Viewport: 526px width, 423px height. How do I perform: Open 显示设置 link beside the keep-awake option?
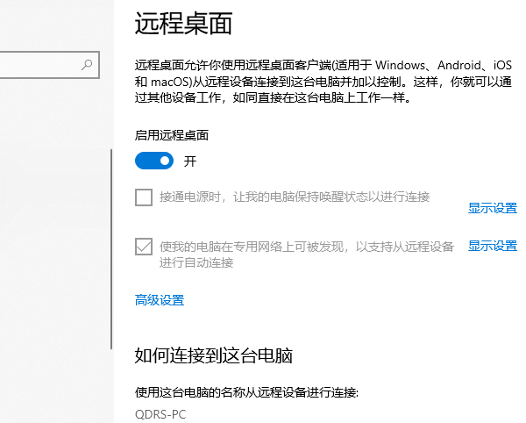coord(492,208)
